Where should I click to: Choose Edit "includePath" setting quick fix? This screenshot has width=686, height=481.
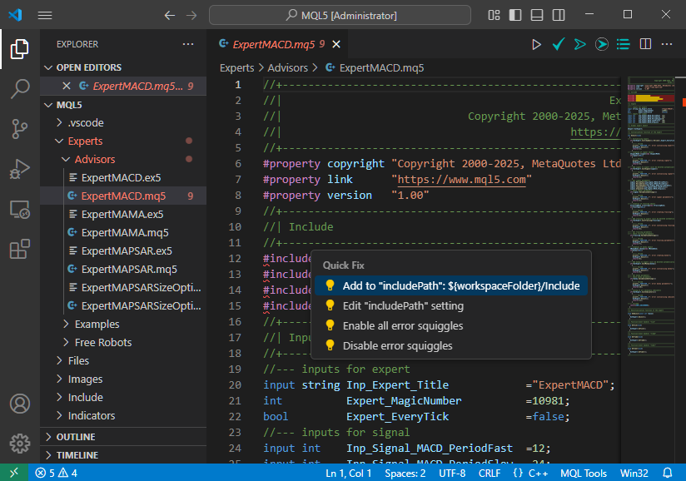(450, 306)
